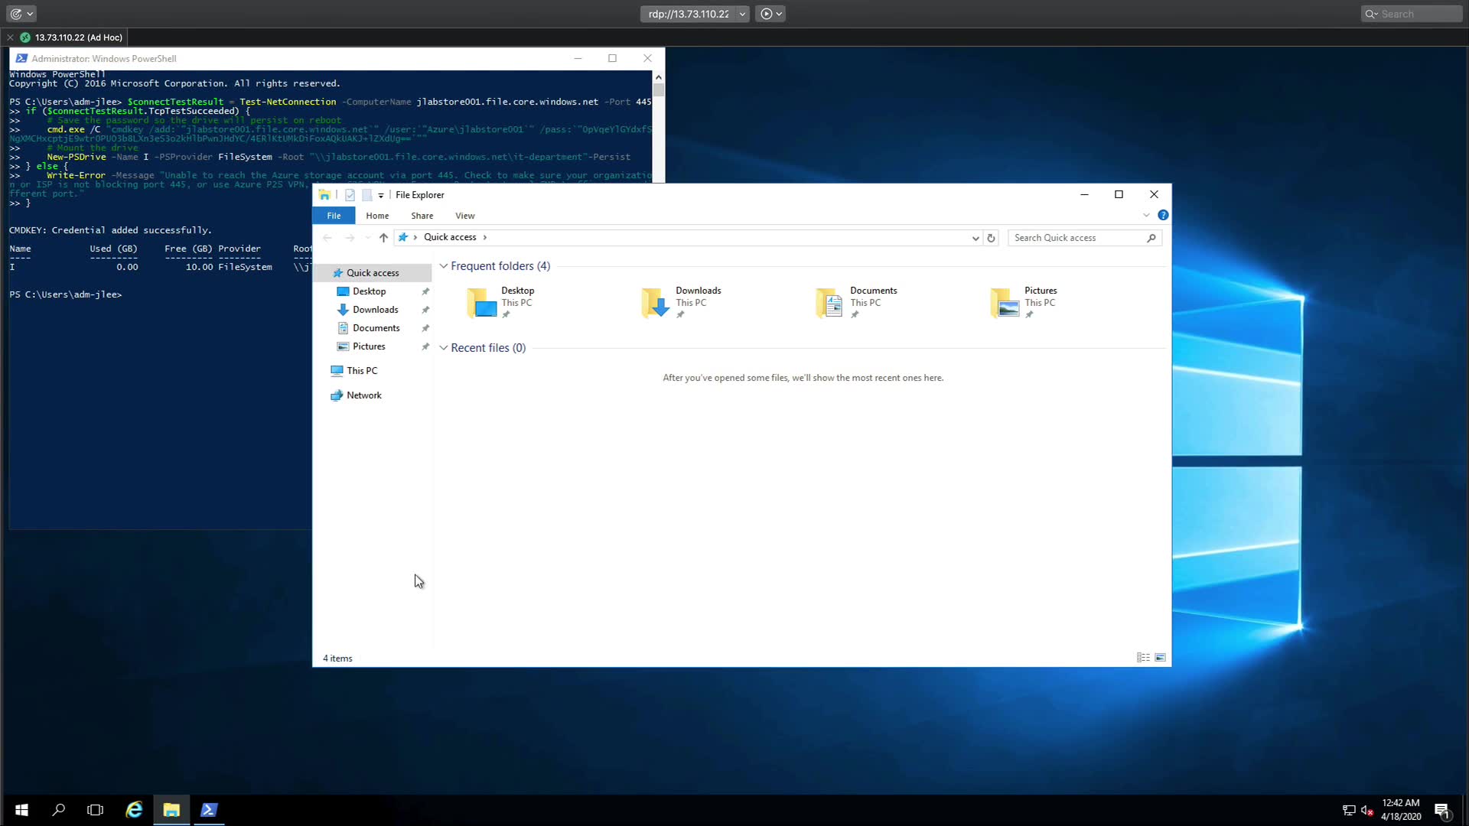The image size is (1469, 826).
Task: Refresh the Quick access view
Action: (x=991, y=238)
